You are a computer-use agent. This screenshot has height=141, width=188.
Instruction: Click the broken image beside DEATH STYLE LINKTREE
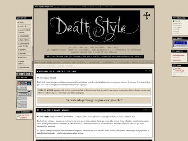point(18,116)
